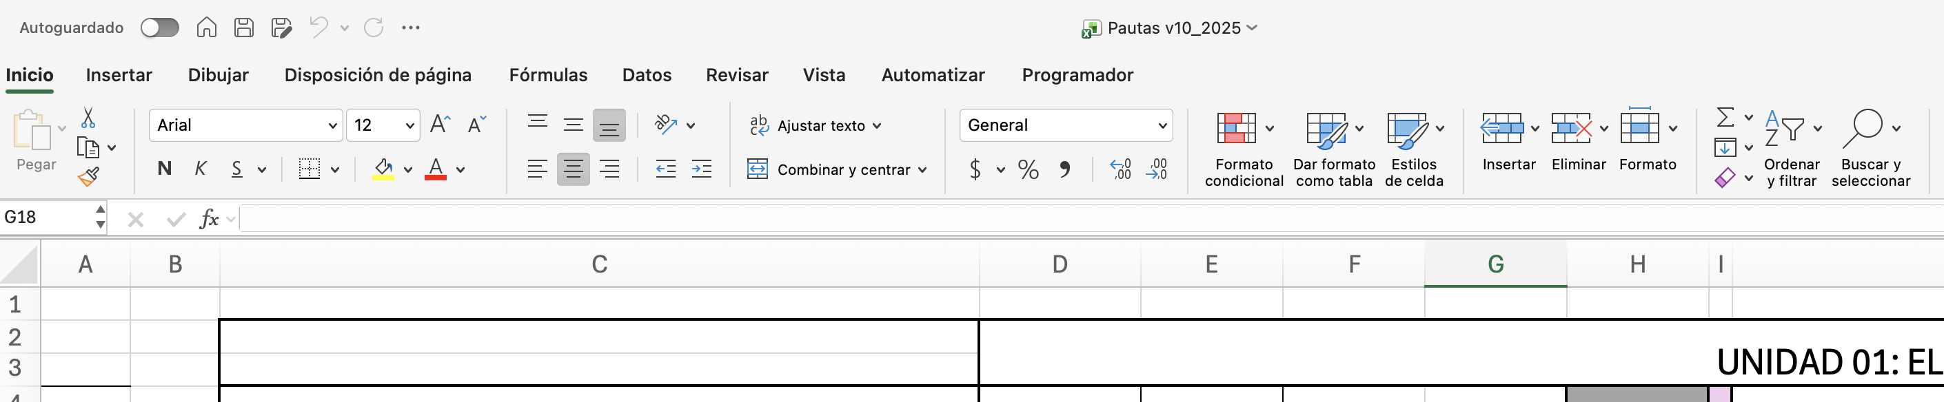Increase font size with the larger A icon
This screenshot has width=1944, height=402.
click(x=440, y=125)
